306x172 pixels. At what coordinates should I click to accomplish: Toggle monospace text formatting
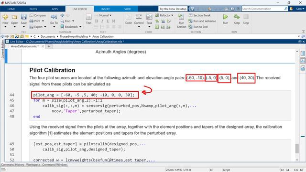pos(114,21)
